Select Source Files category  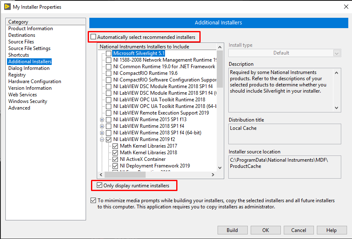coord(21,41)
